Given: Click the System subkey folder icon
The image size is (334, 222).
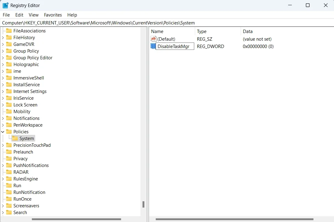Looking at the screenshot, I should (x=15, y=138).
